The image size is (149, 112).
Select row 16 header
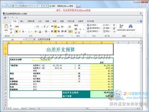pyautogui.click(x=5, y=93)
